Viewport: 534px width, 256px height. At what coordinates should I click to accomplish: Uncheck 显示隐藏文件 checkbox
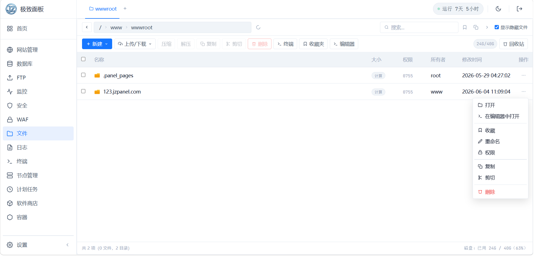[497, 27]
